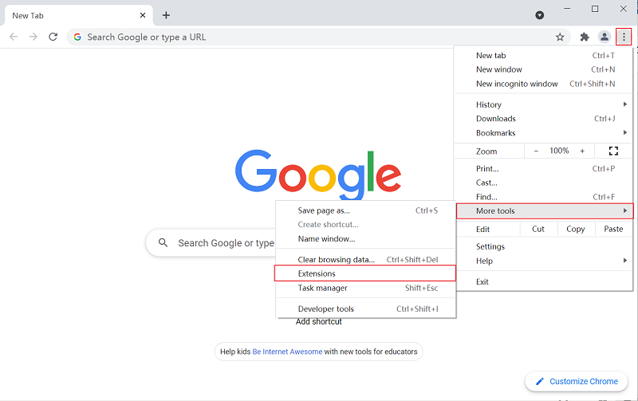
Task: Click the 100% zoom level value
Action: (x=559, y=151)
